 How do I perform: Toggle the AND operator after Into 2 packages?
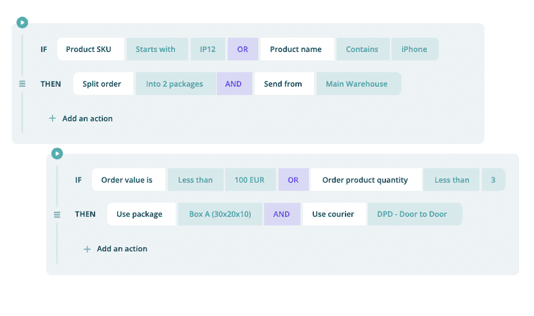234,84
